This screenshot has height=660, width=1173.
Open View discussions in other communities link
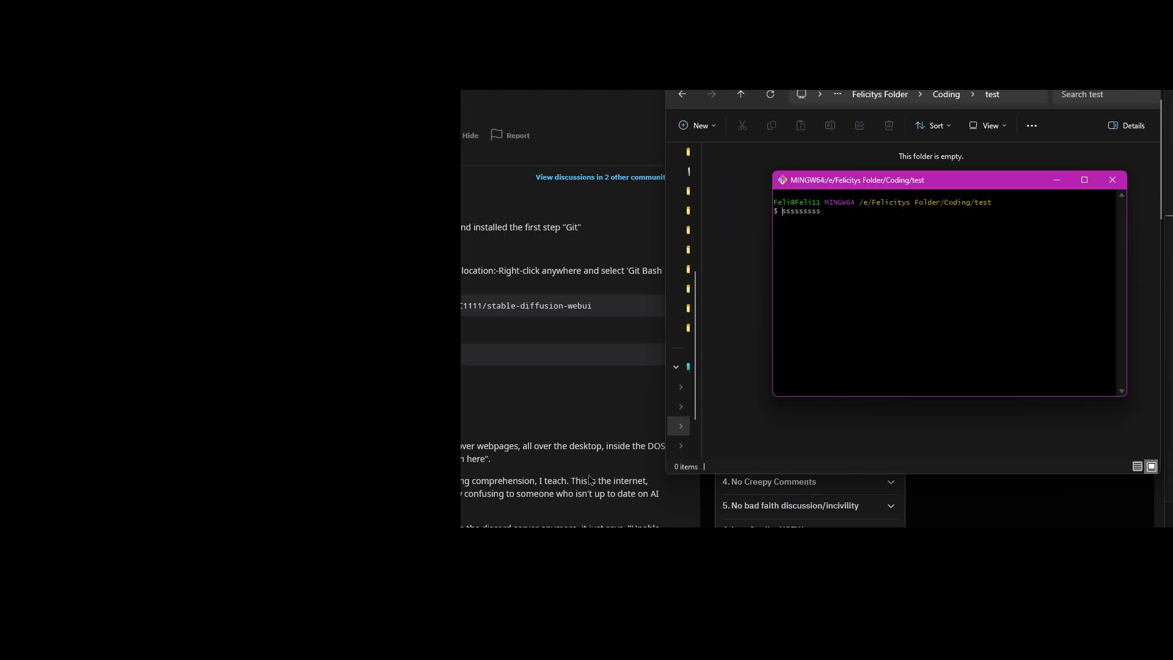(600, 177)
